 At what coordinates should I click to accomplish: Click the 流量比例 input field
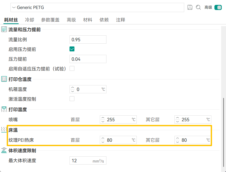pos(88,39)
